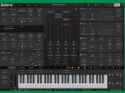Open the Osc 1 Renderer Additive Synth dropdown
This screenshot has height=93, width=125.
point(22,11)
